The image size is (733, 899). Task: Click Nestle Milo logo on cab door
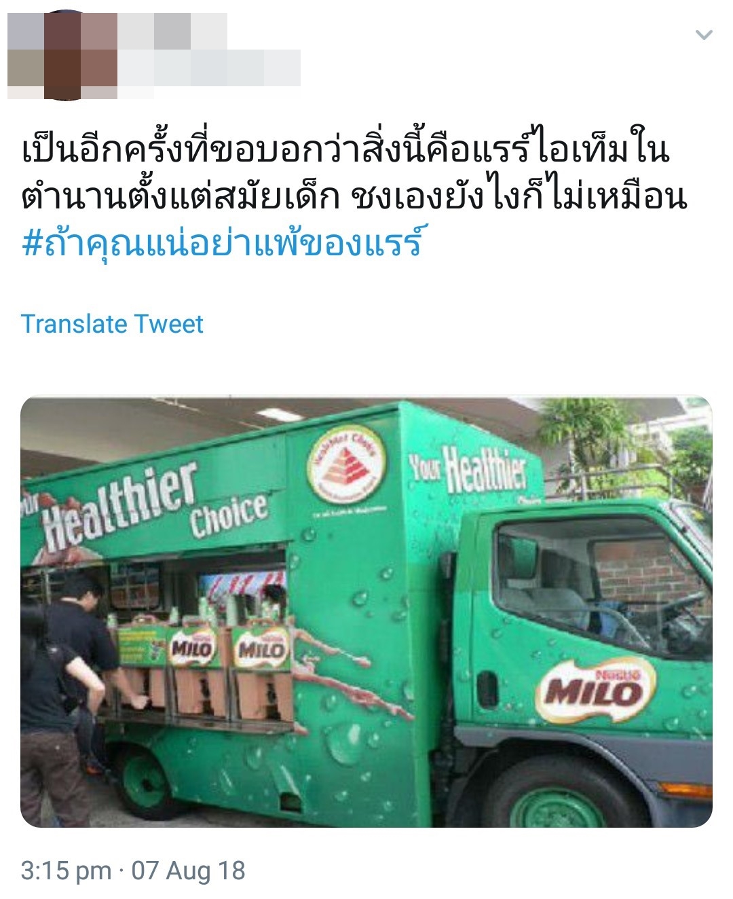click(x=595, y=689)
